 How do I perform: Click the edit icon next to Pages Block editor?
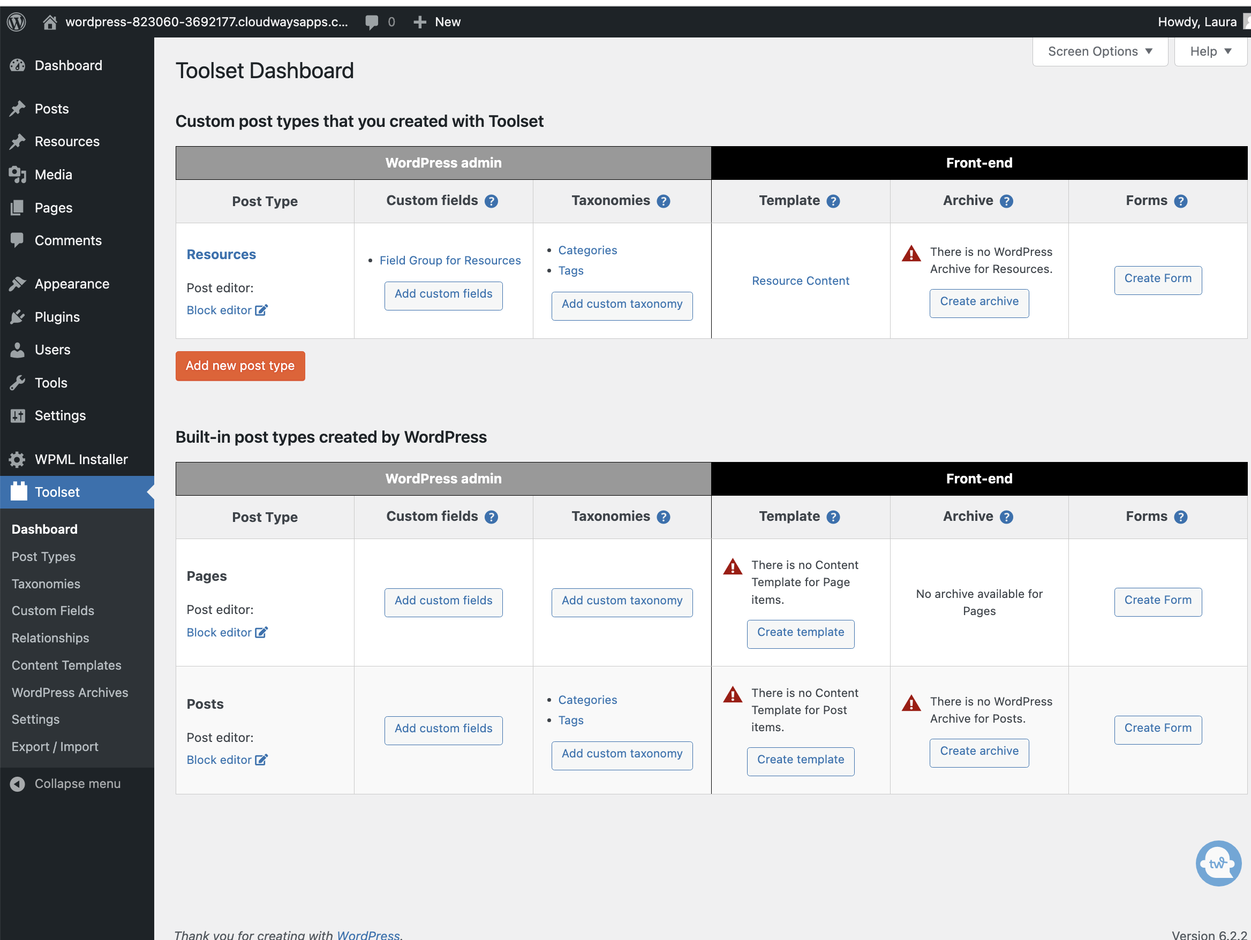(261, 632)
